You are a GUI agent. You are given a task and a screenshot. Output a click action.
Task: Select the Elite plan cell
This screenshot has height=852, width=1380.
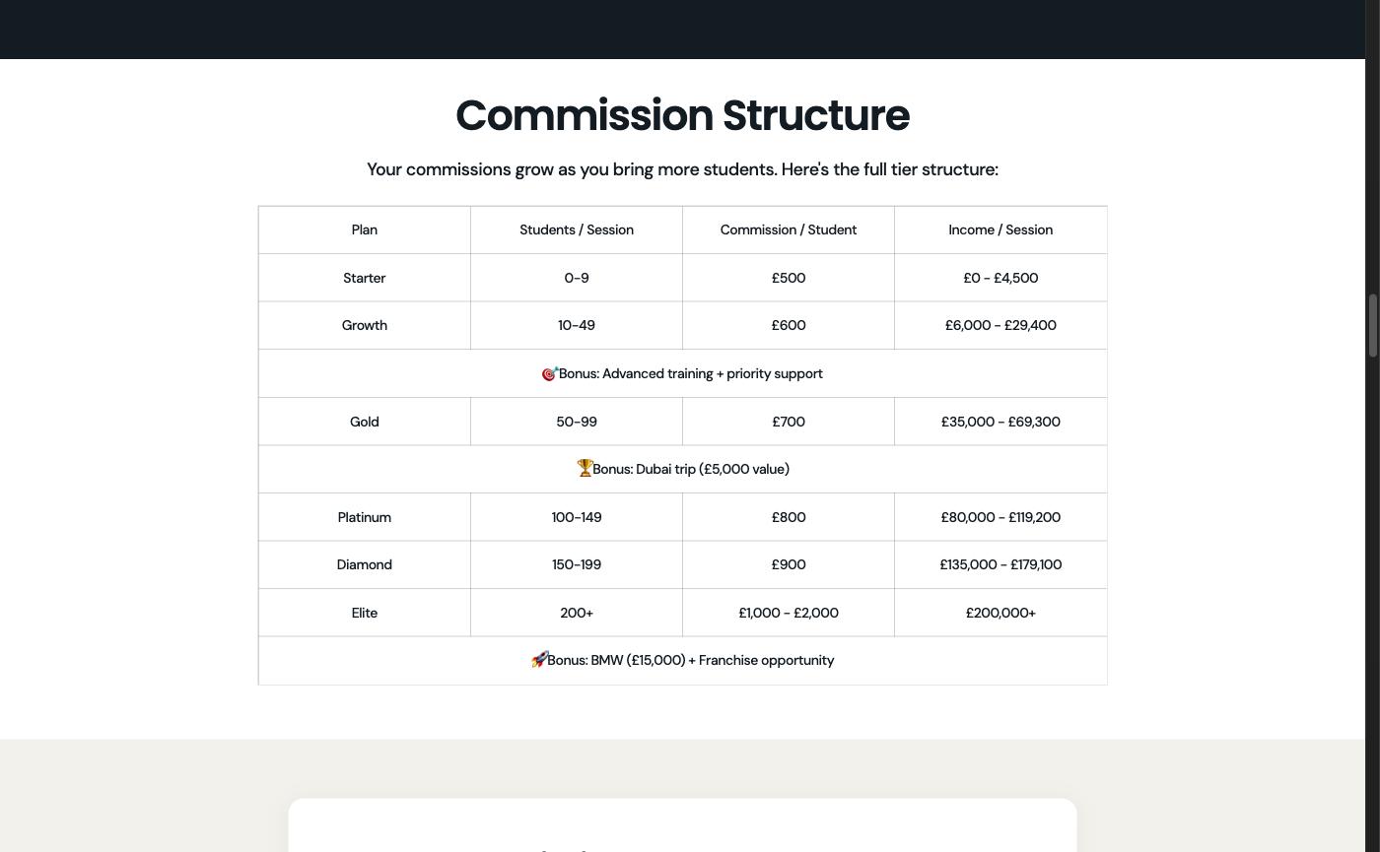pyautogui.click(x=365, y=613)
